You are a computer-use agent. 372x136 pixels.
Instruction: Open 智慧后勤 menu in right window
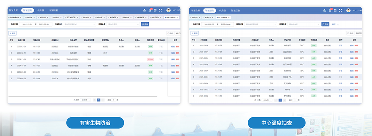coord(235,11)
